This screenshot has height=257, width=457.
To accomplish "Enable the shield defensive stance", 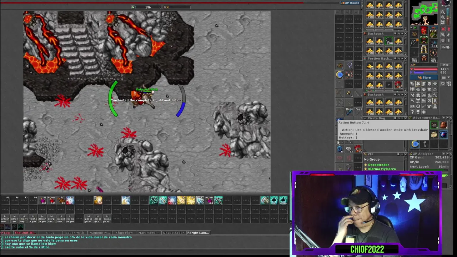I will (443, 40).
